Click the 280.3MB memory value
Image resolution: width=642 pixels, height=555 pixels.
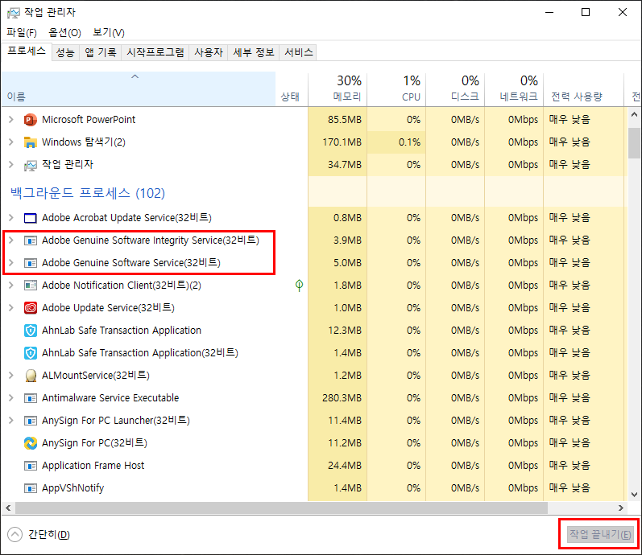tap(342, 398)
